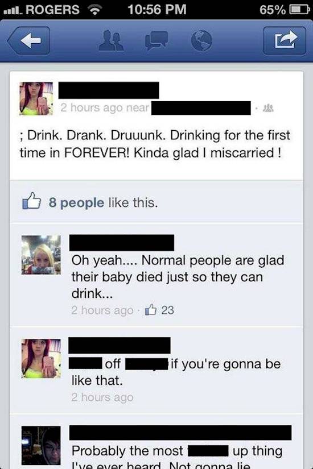Image resolution: width=313 pixels, height=469 pixels.
Task: Tap the share icon at top right
Action: click(285, 41)
